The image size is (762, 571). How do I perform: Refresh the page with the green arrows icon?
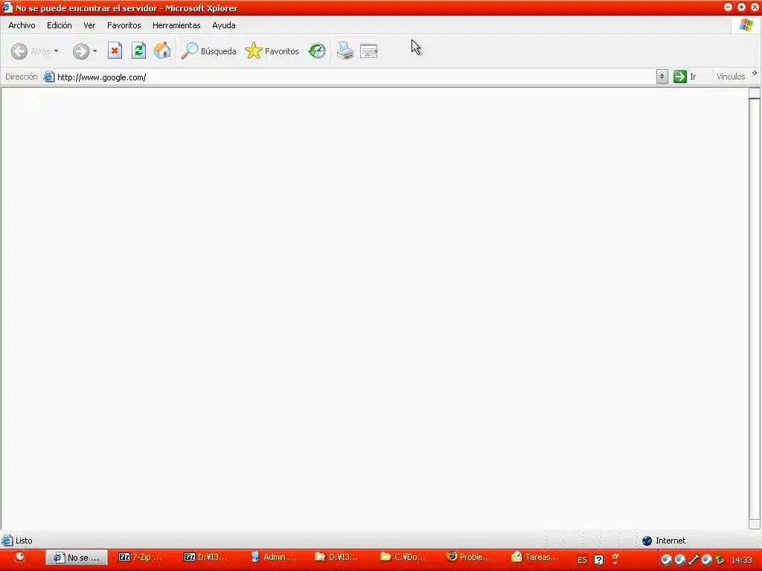point(139,51)
